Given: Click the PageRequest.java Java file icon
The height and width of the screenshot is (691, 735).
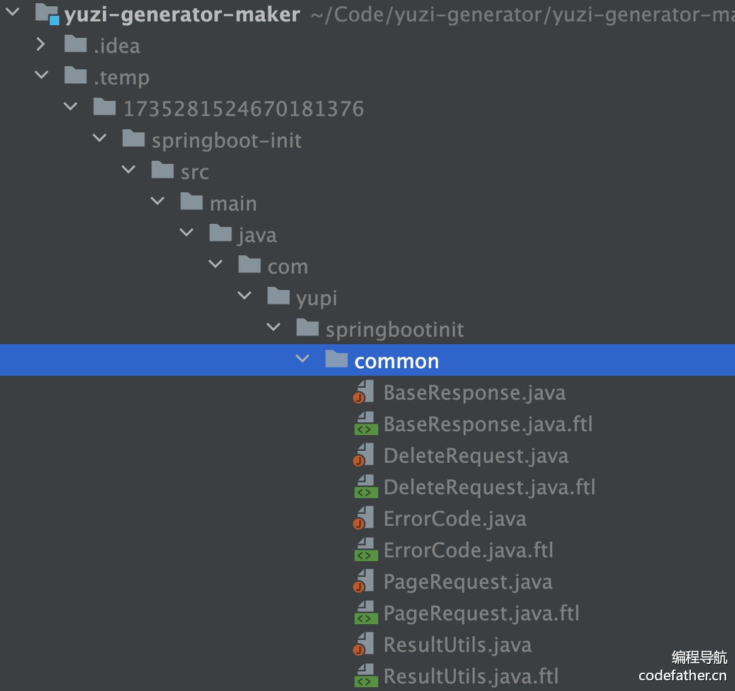Looking at the screenshot, I should [x=364, y=581].
